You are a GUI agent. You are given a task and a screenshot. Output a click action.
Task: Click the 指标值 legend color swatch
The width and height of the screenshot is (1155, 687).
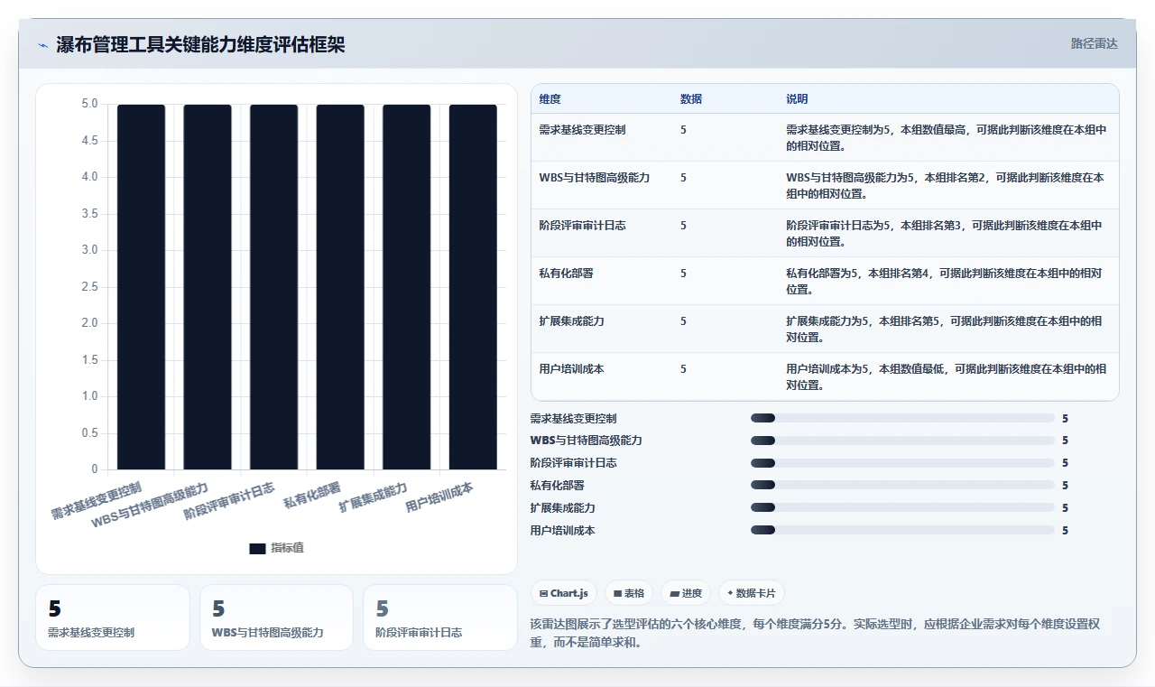point(257,548)
